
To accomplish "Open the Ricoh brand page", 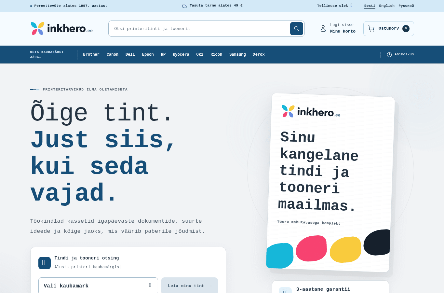I will pyautogui.click(x=216, y=54).
